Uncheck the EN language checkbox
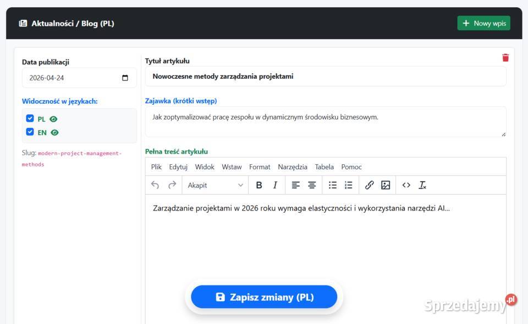Image resolution: width=528 pixels, height=324 pixels. pyautogui.click(x=30, y=132)
